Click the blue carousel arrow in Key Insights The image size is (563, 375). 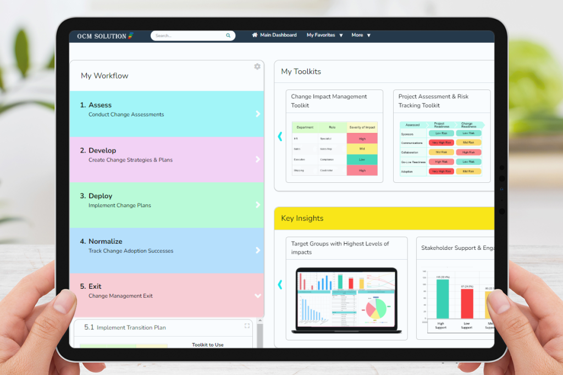pos(279,284)
